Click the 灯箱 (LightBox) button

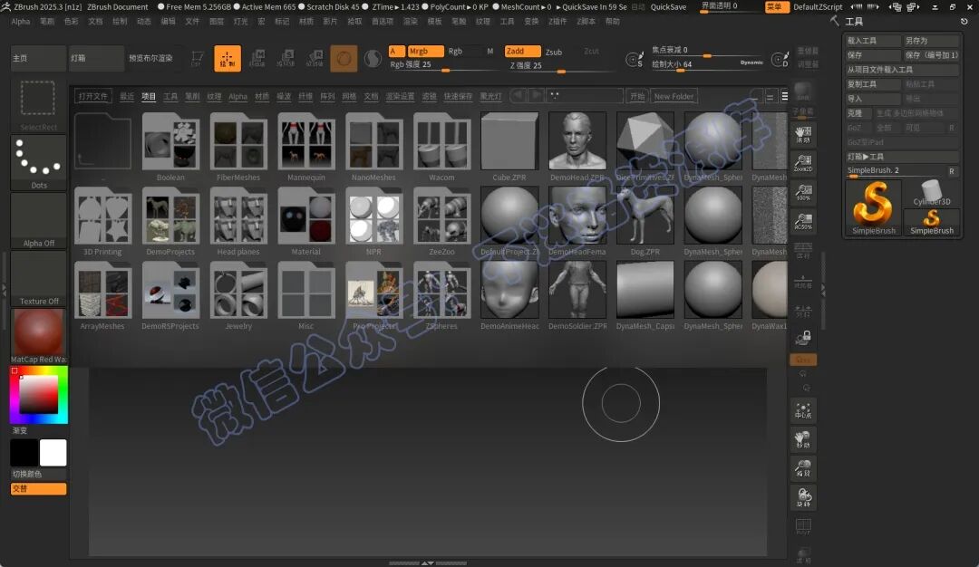tap(96, 58)
